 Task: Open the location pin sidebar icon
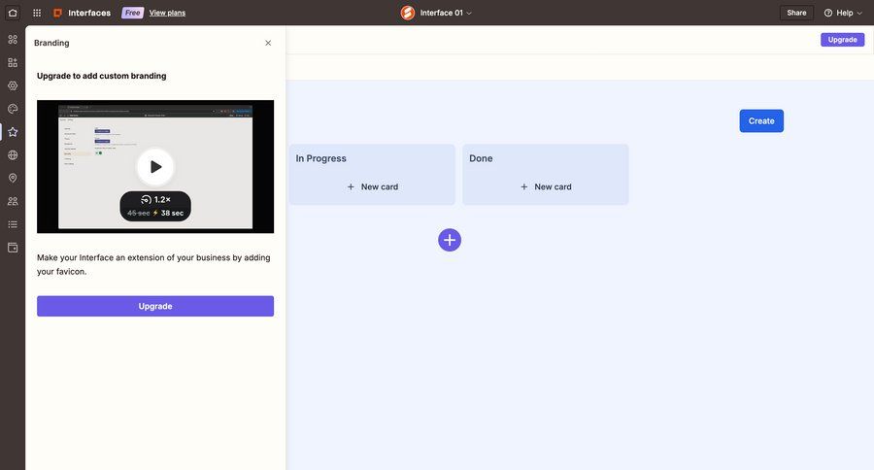click(13, 178)
